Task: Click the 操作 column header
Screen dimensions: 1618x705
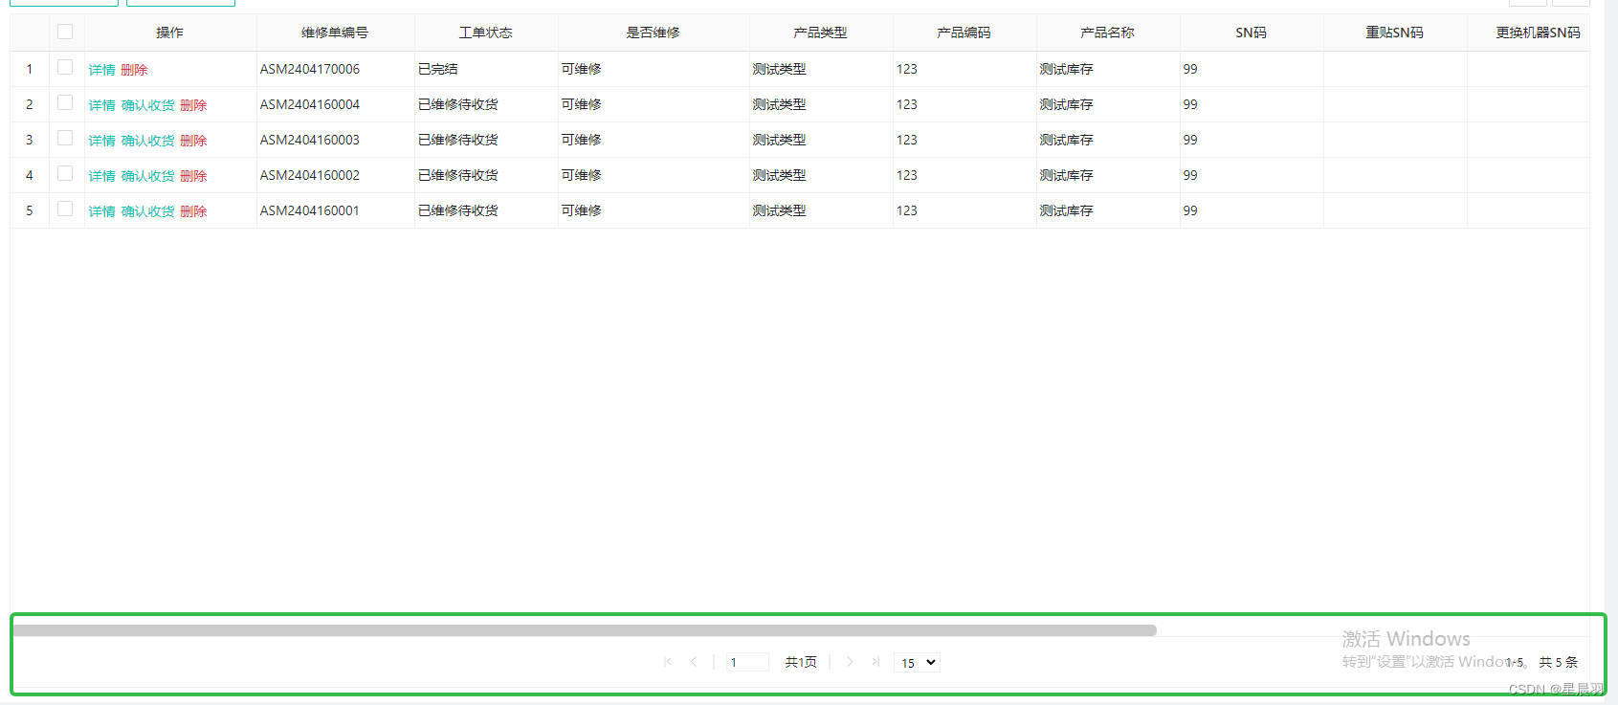Action: pyautogui.click(x=170, y=33)
